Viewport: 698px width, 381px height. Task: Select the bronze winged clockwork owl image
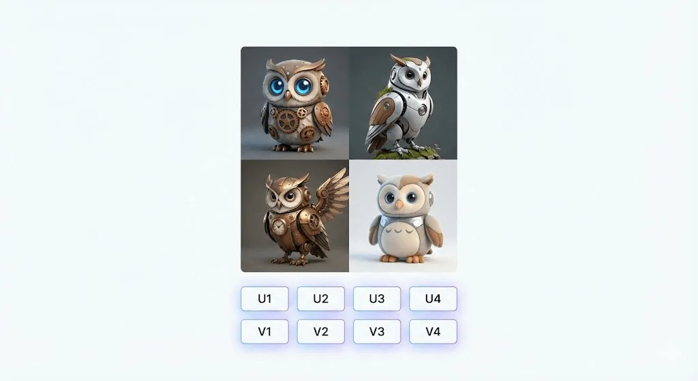[x=294, y=216]
